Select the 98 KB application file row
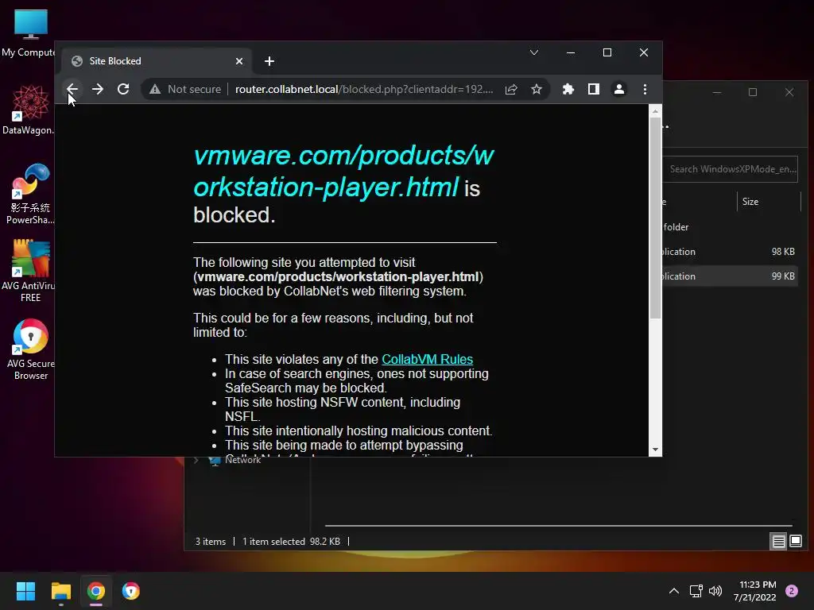814x610 pixels. (x=730, y=252)
